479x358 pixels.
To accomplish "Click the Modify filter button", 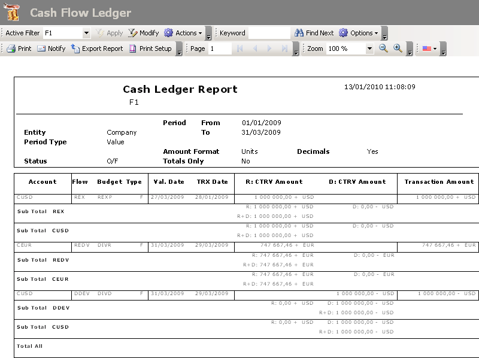I will (x=143, y=33).
